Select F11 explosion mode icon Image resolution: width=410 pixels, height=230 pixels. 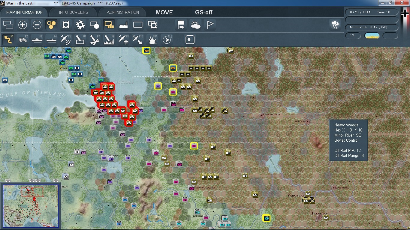(x=152, y=40)
